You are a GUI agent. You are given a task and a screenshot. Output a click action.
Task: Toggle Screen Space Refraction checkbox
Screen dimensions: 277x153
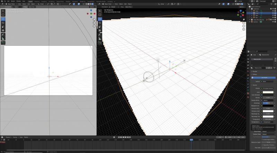tap(262, 139)
